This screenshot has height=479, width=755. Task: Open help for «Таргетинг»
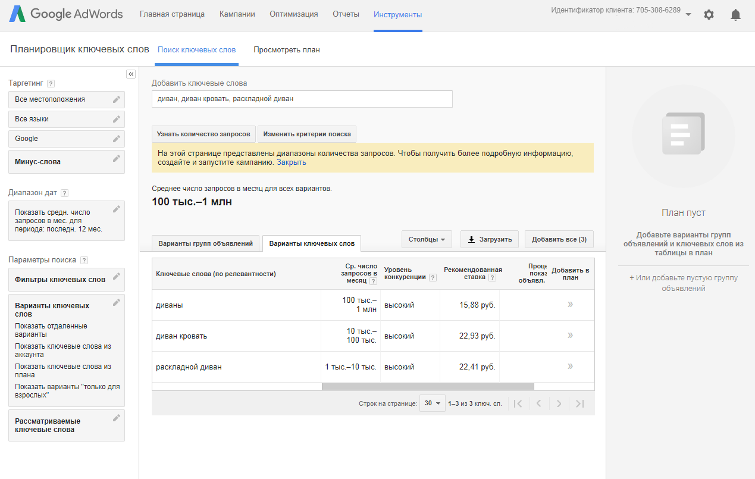(x=51, y=83)
